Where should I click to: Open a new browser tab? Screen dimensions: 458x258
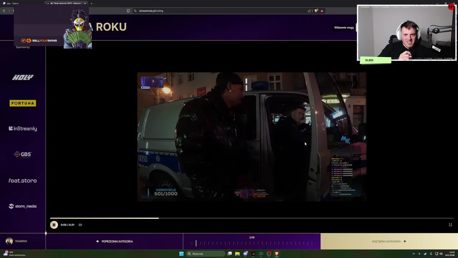click(x=91, y=4)
